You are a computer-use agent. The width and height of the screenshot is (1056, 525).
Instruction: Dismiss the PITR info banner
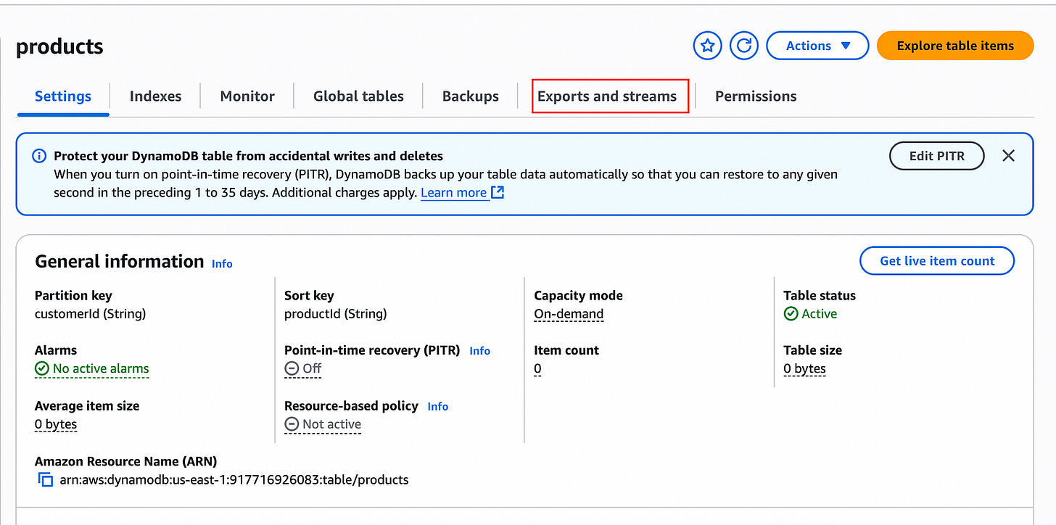1008,156
